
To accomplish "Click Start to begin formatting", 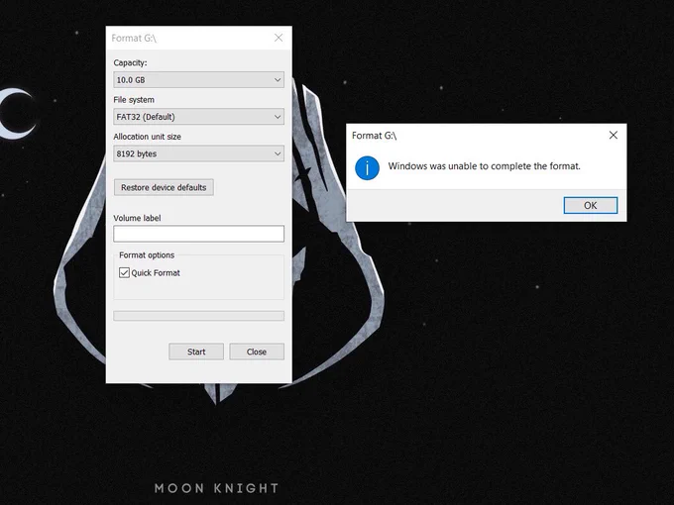I will 196,352.
